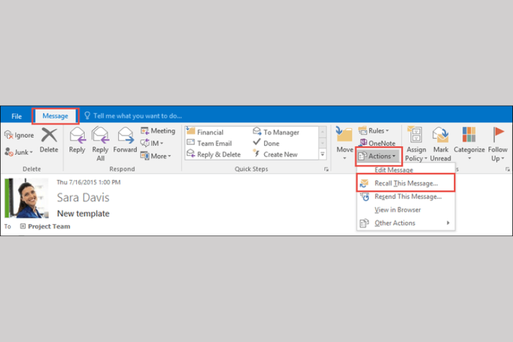The width and height of the screenshot is (513, 342).
Task: Click Sara Davis contact photo
Action: coord(27,198)
